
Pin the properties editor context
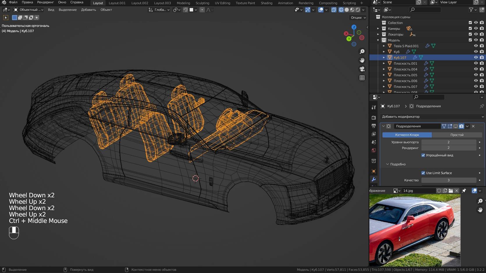(x=482, y=106)
